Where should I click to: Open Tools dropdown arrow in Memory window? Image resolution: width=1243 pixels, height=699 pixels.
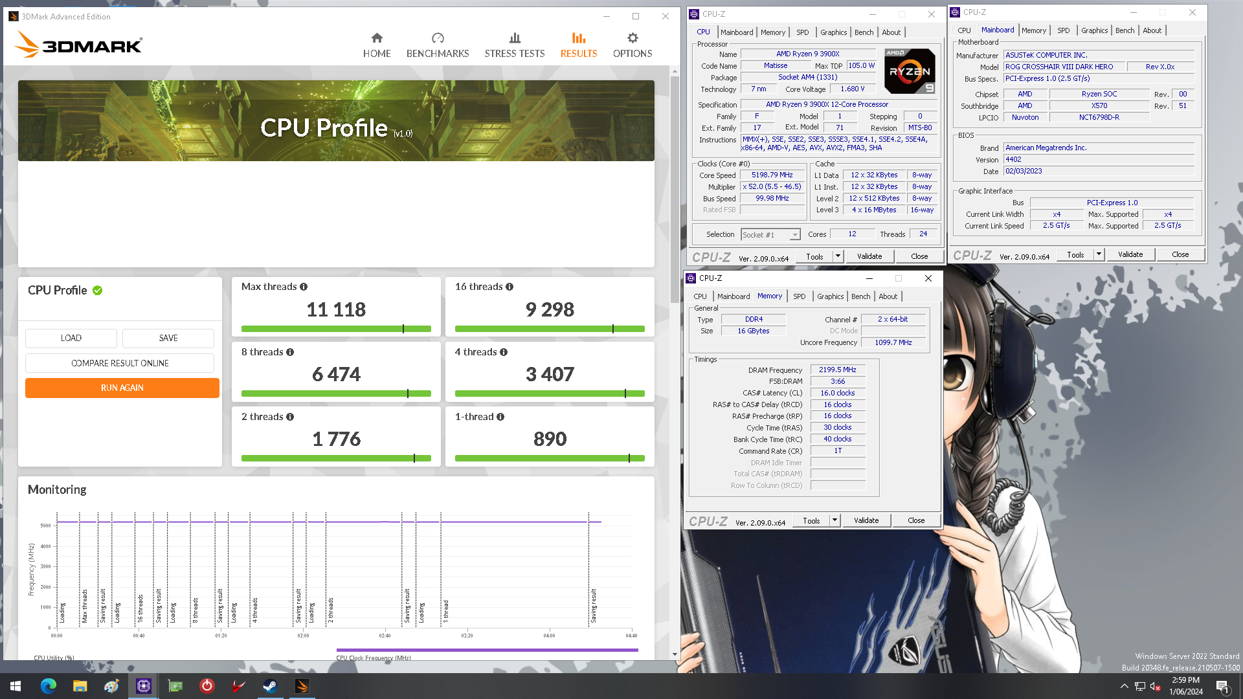coord(834,520)
